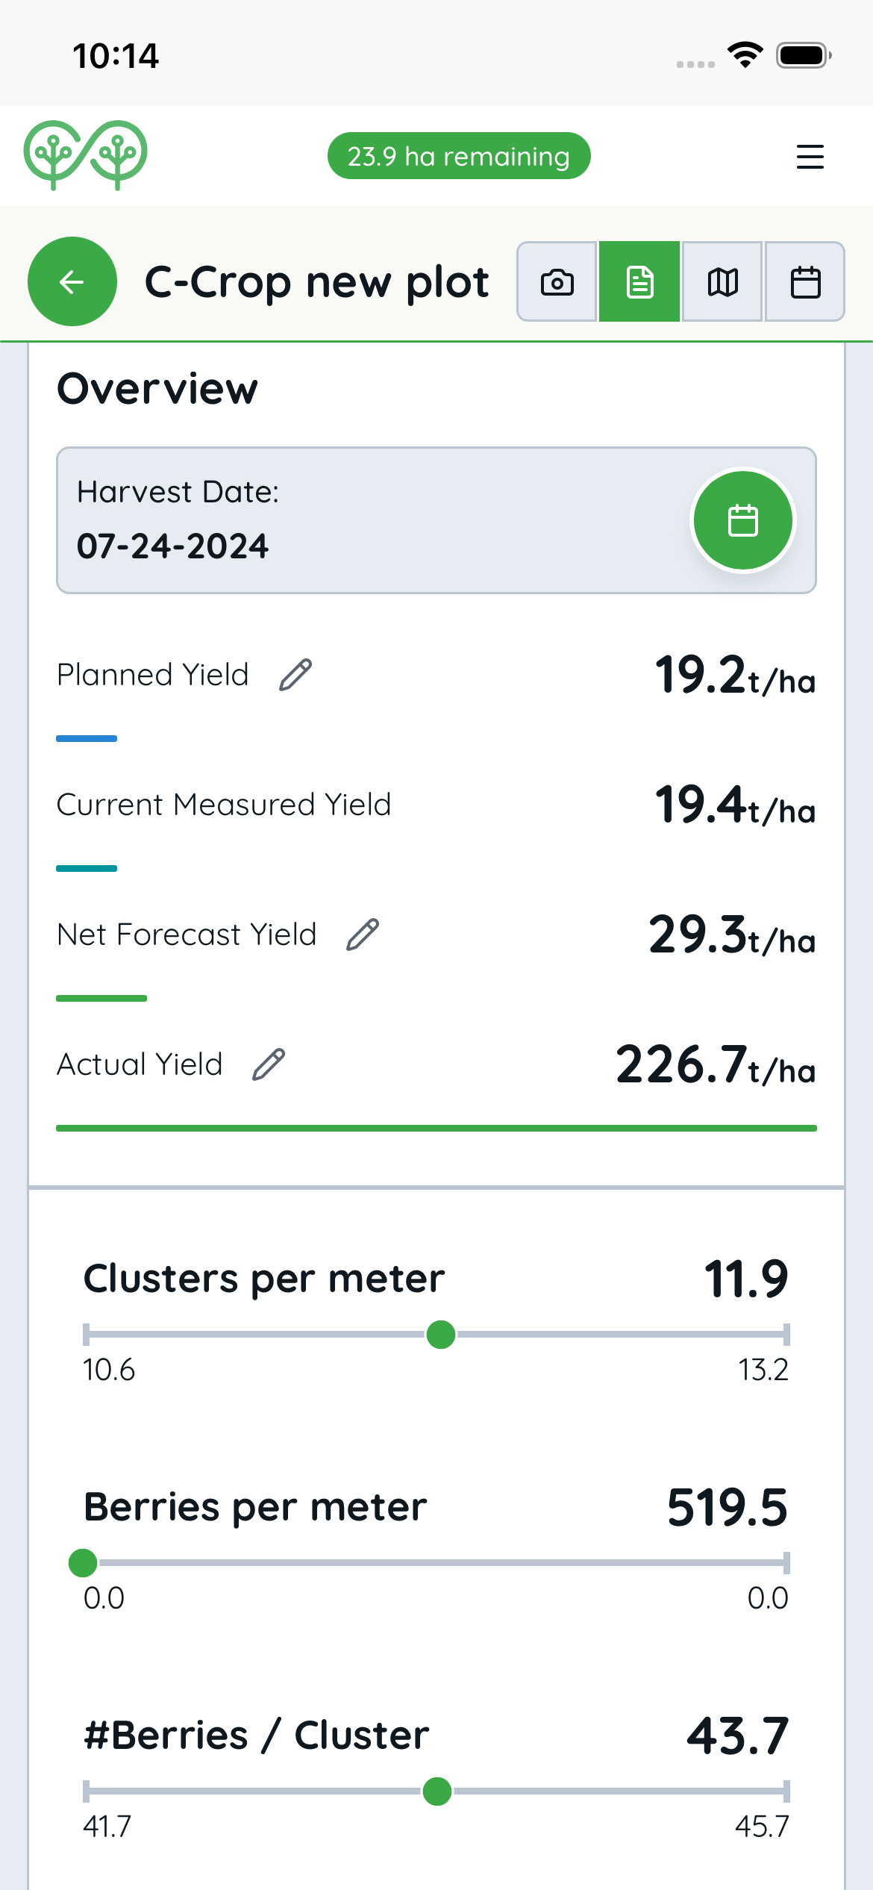Image resolution: width=873 pixels, height=1890 pixels.
Task: Click the Berries per meter slider handle
Action: point(83,1562)
